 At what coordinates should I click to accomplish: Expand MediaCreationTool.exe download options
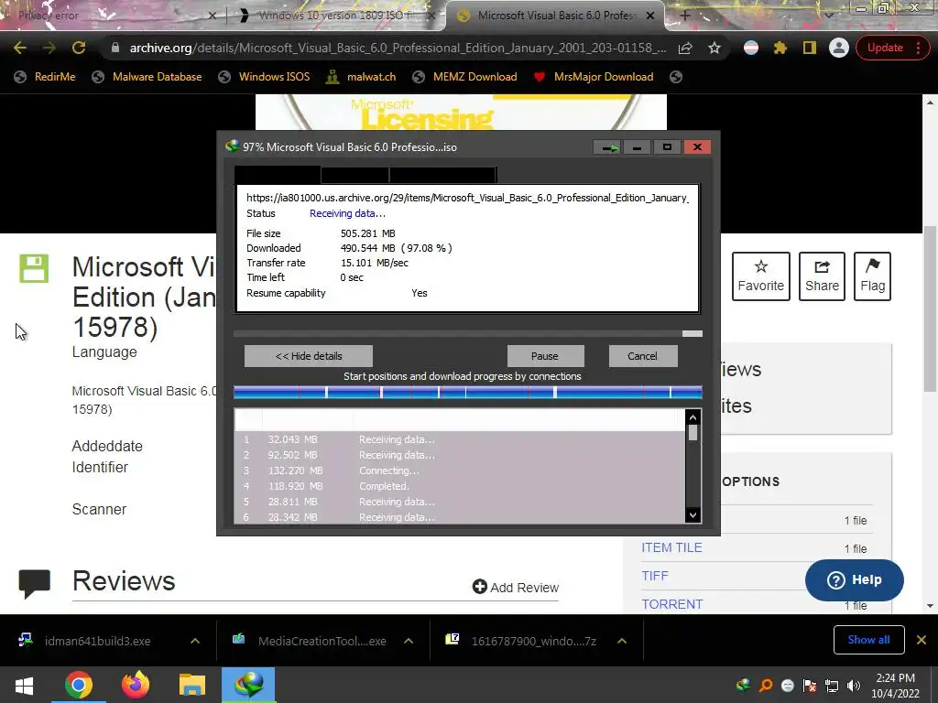409,641
